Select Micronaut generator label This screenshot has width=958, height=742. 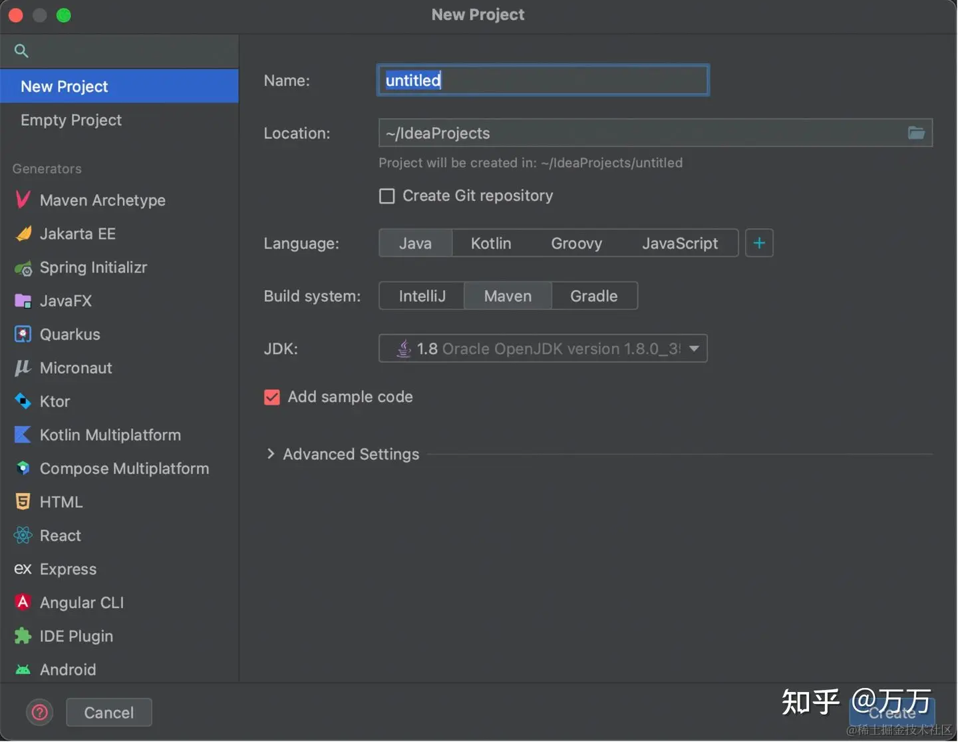tap(76, 368)
